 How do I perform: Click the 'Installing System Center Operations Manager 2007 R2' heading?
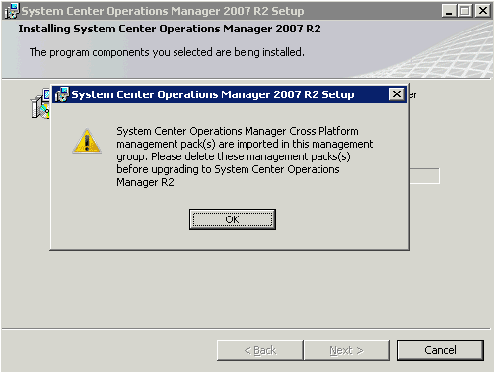(170, 29)
